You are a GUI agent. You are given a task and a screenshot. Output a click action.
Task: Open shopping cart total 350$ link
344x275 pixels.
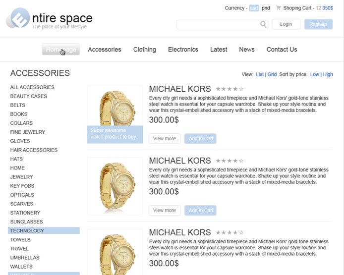(x=328, y=8)
